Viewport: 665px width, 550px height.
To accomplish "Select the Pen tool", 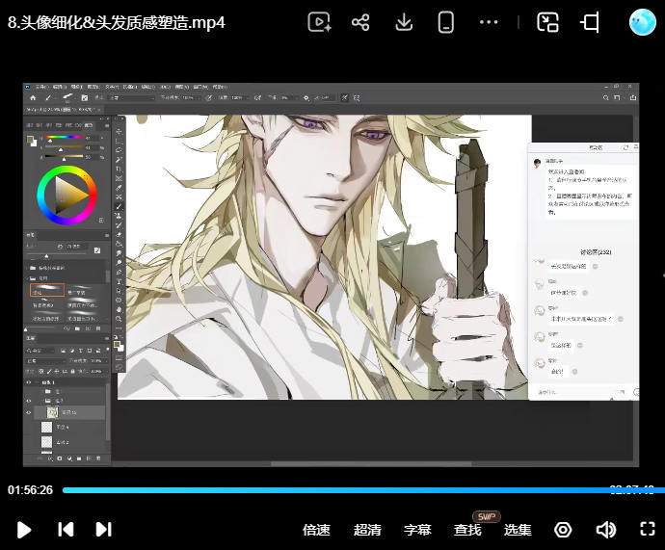I will tap(120, 272).
